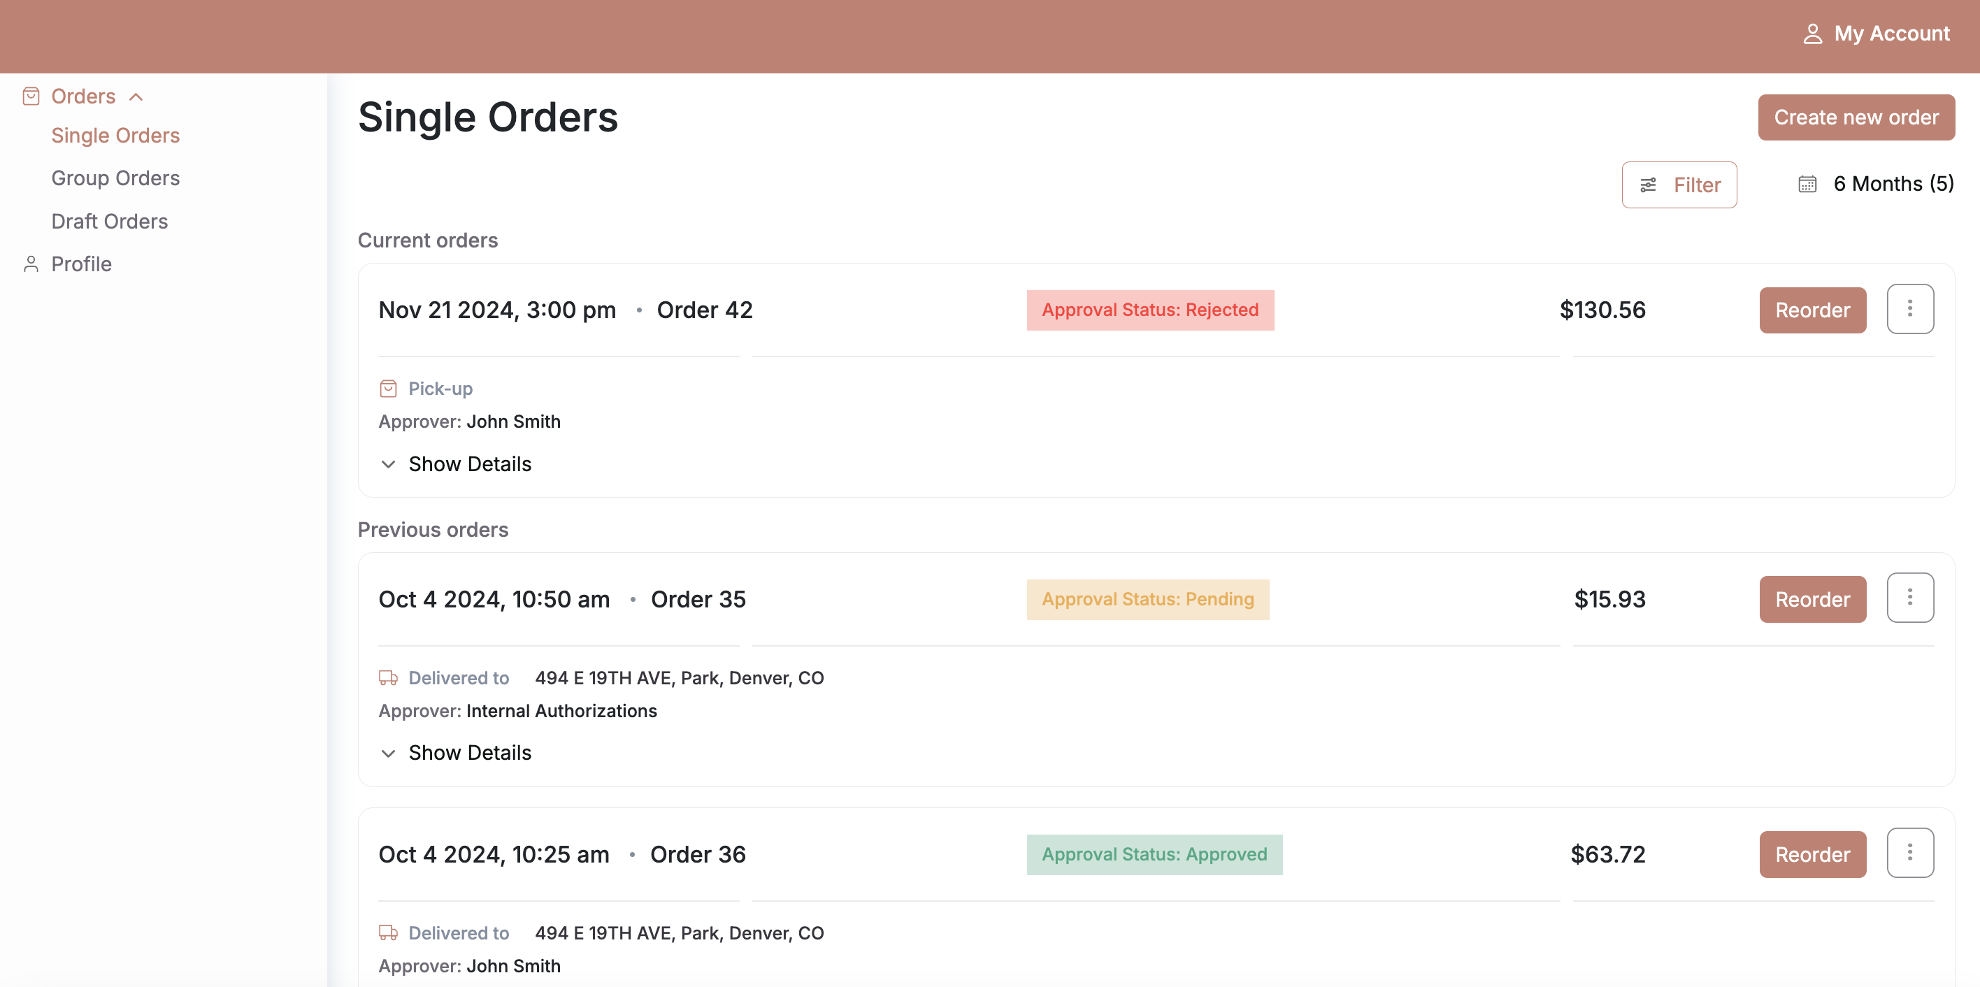Click the Order 36 label

click(698, 854)
